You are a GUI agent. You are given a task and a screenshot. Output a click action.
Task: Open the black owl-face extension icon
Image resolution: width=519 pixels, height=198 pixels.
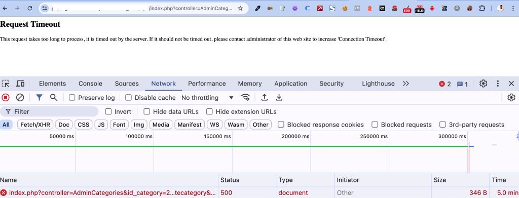382,9
